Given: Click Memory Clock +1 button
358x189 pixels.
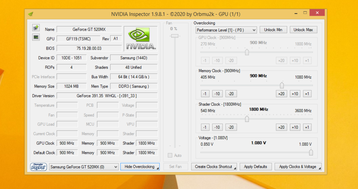Looking at the screenshot, I should tap(307, 94).
